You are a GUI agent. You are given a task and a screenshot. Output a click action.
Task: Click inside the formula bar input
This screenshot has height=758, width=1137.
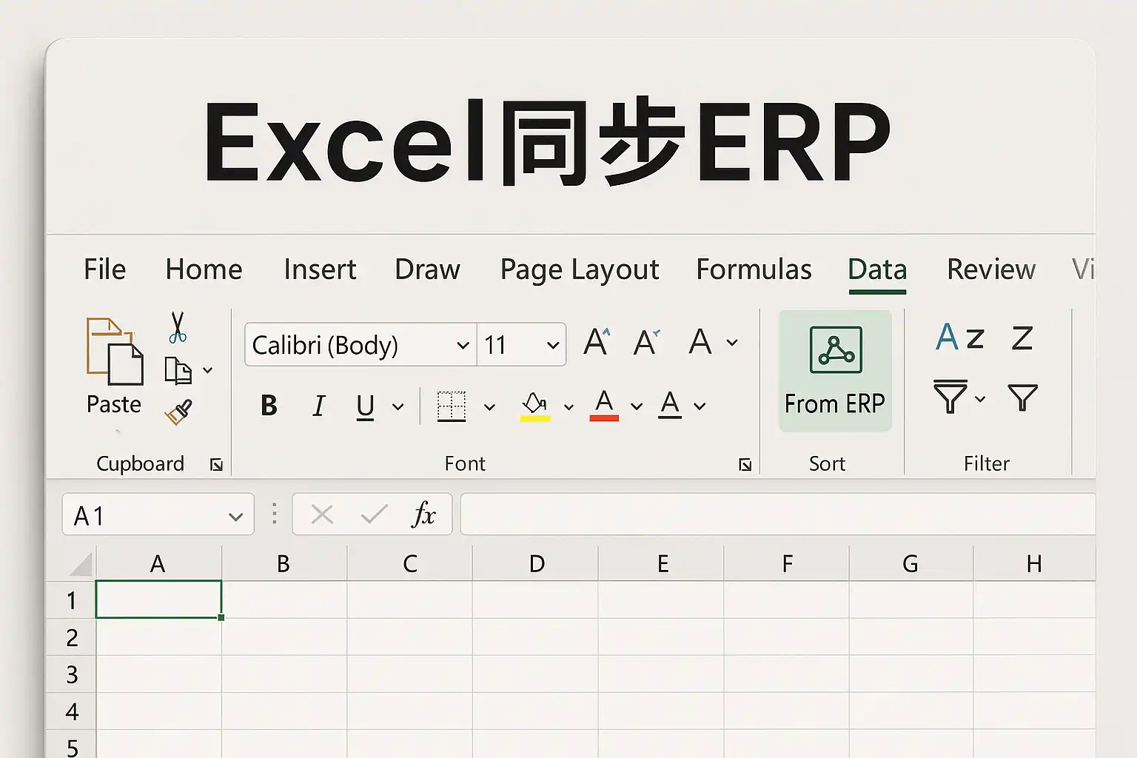click(x=777, y=514)
